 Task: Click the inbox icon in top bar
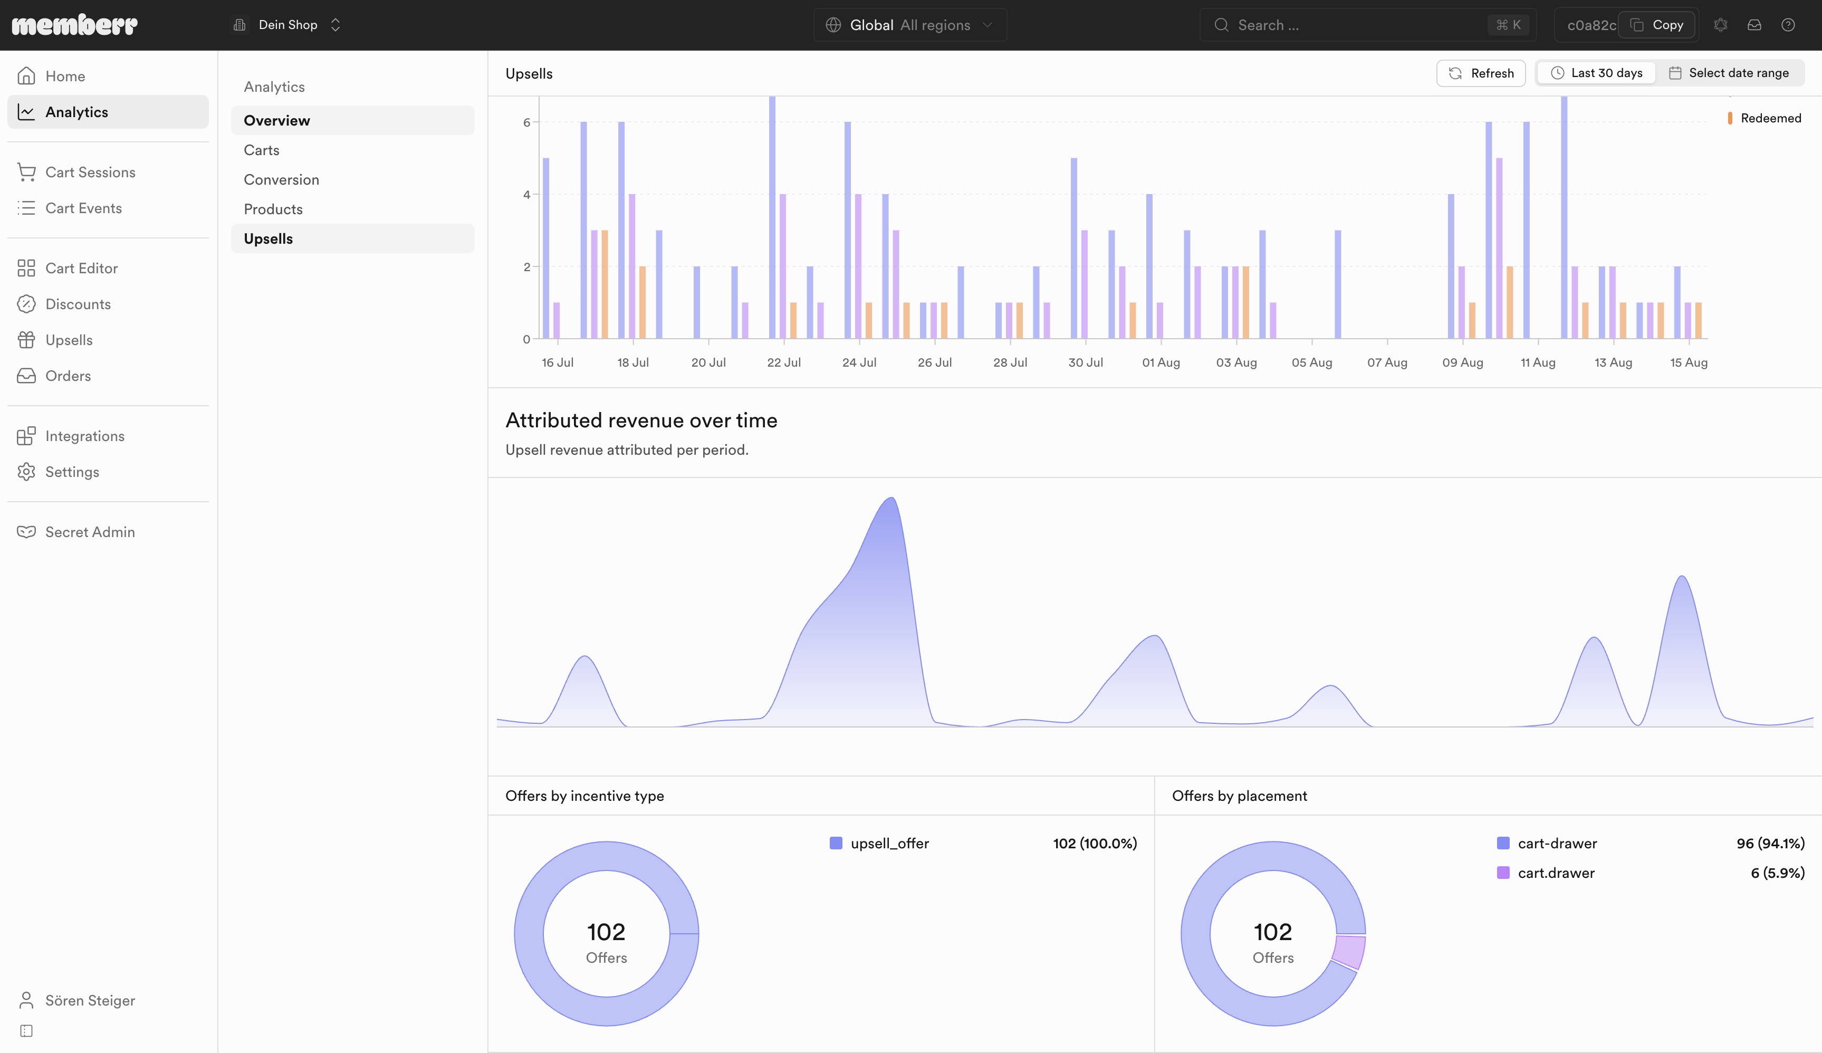1754,25
